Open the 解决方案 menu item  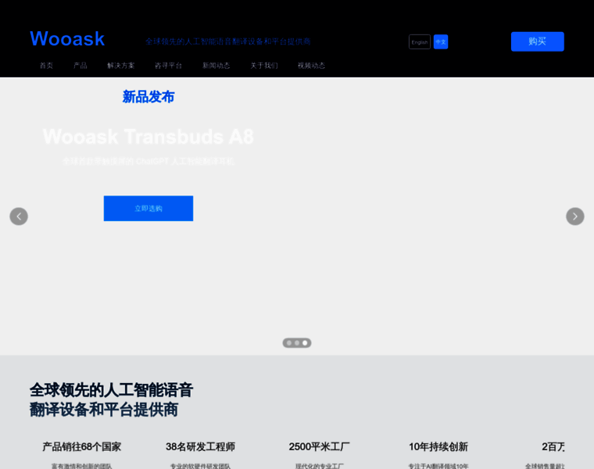point(121,66)
